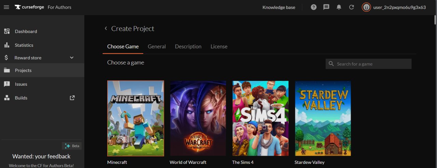
Task: Click the Beta sparkle badge
Action: pyautogui.click(x=72, y=146)
